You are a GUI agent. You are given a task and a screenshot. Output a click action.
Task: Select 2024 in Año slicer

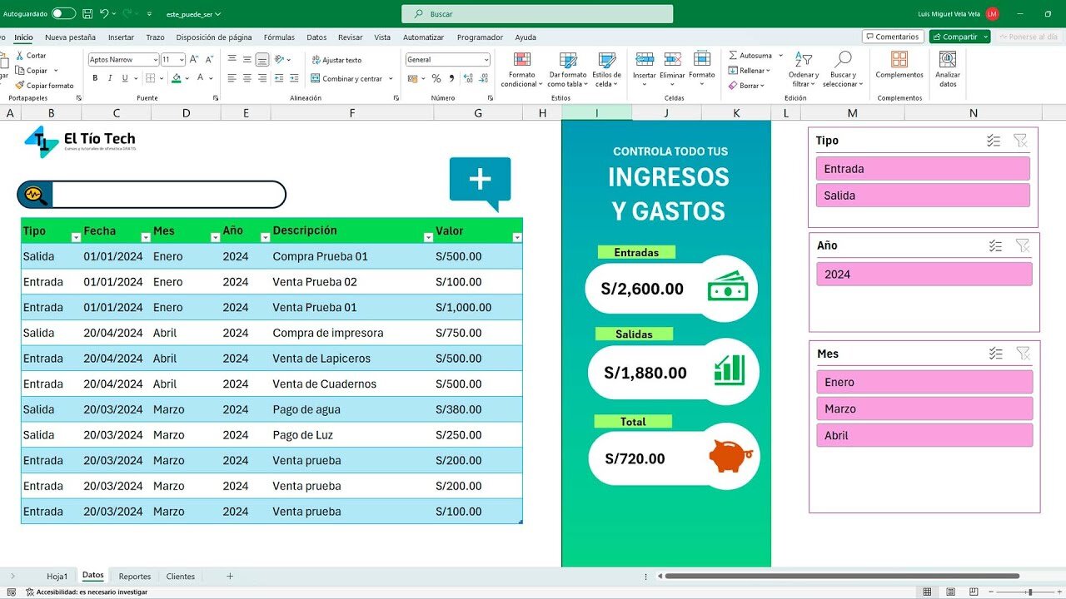pyautogui.click(x=924, y=275)
